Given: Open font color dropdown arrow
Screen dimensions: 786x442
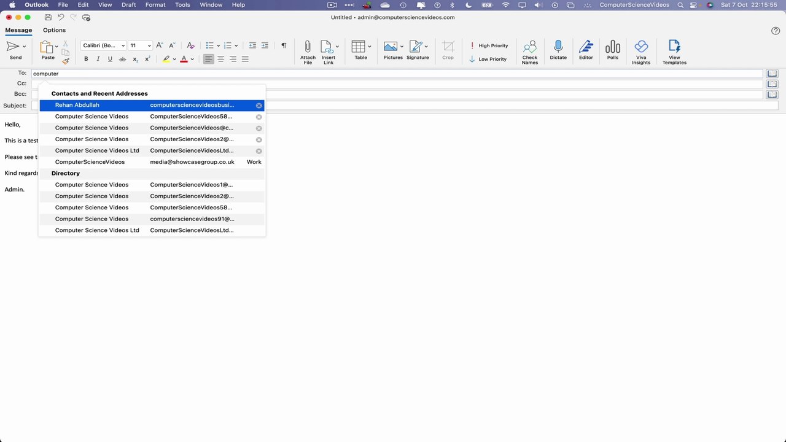Looking at the screenshot, I should point(192,60).
